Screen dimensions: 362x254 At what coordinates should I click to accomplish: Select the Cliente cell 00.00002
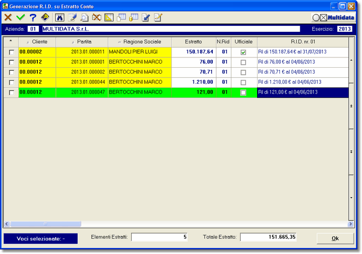37,52
